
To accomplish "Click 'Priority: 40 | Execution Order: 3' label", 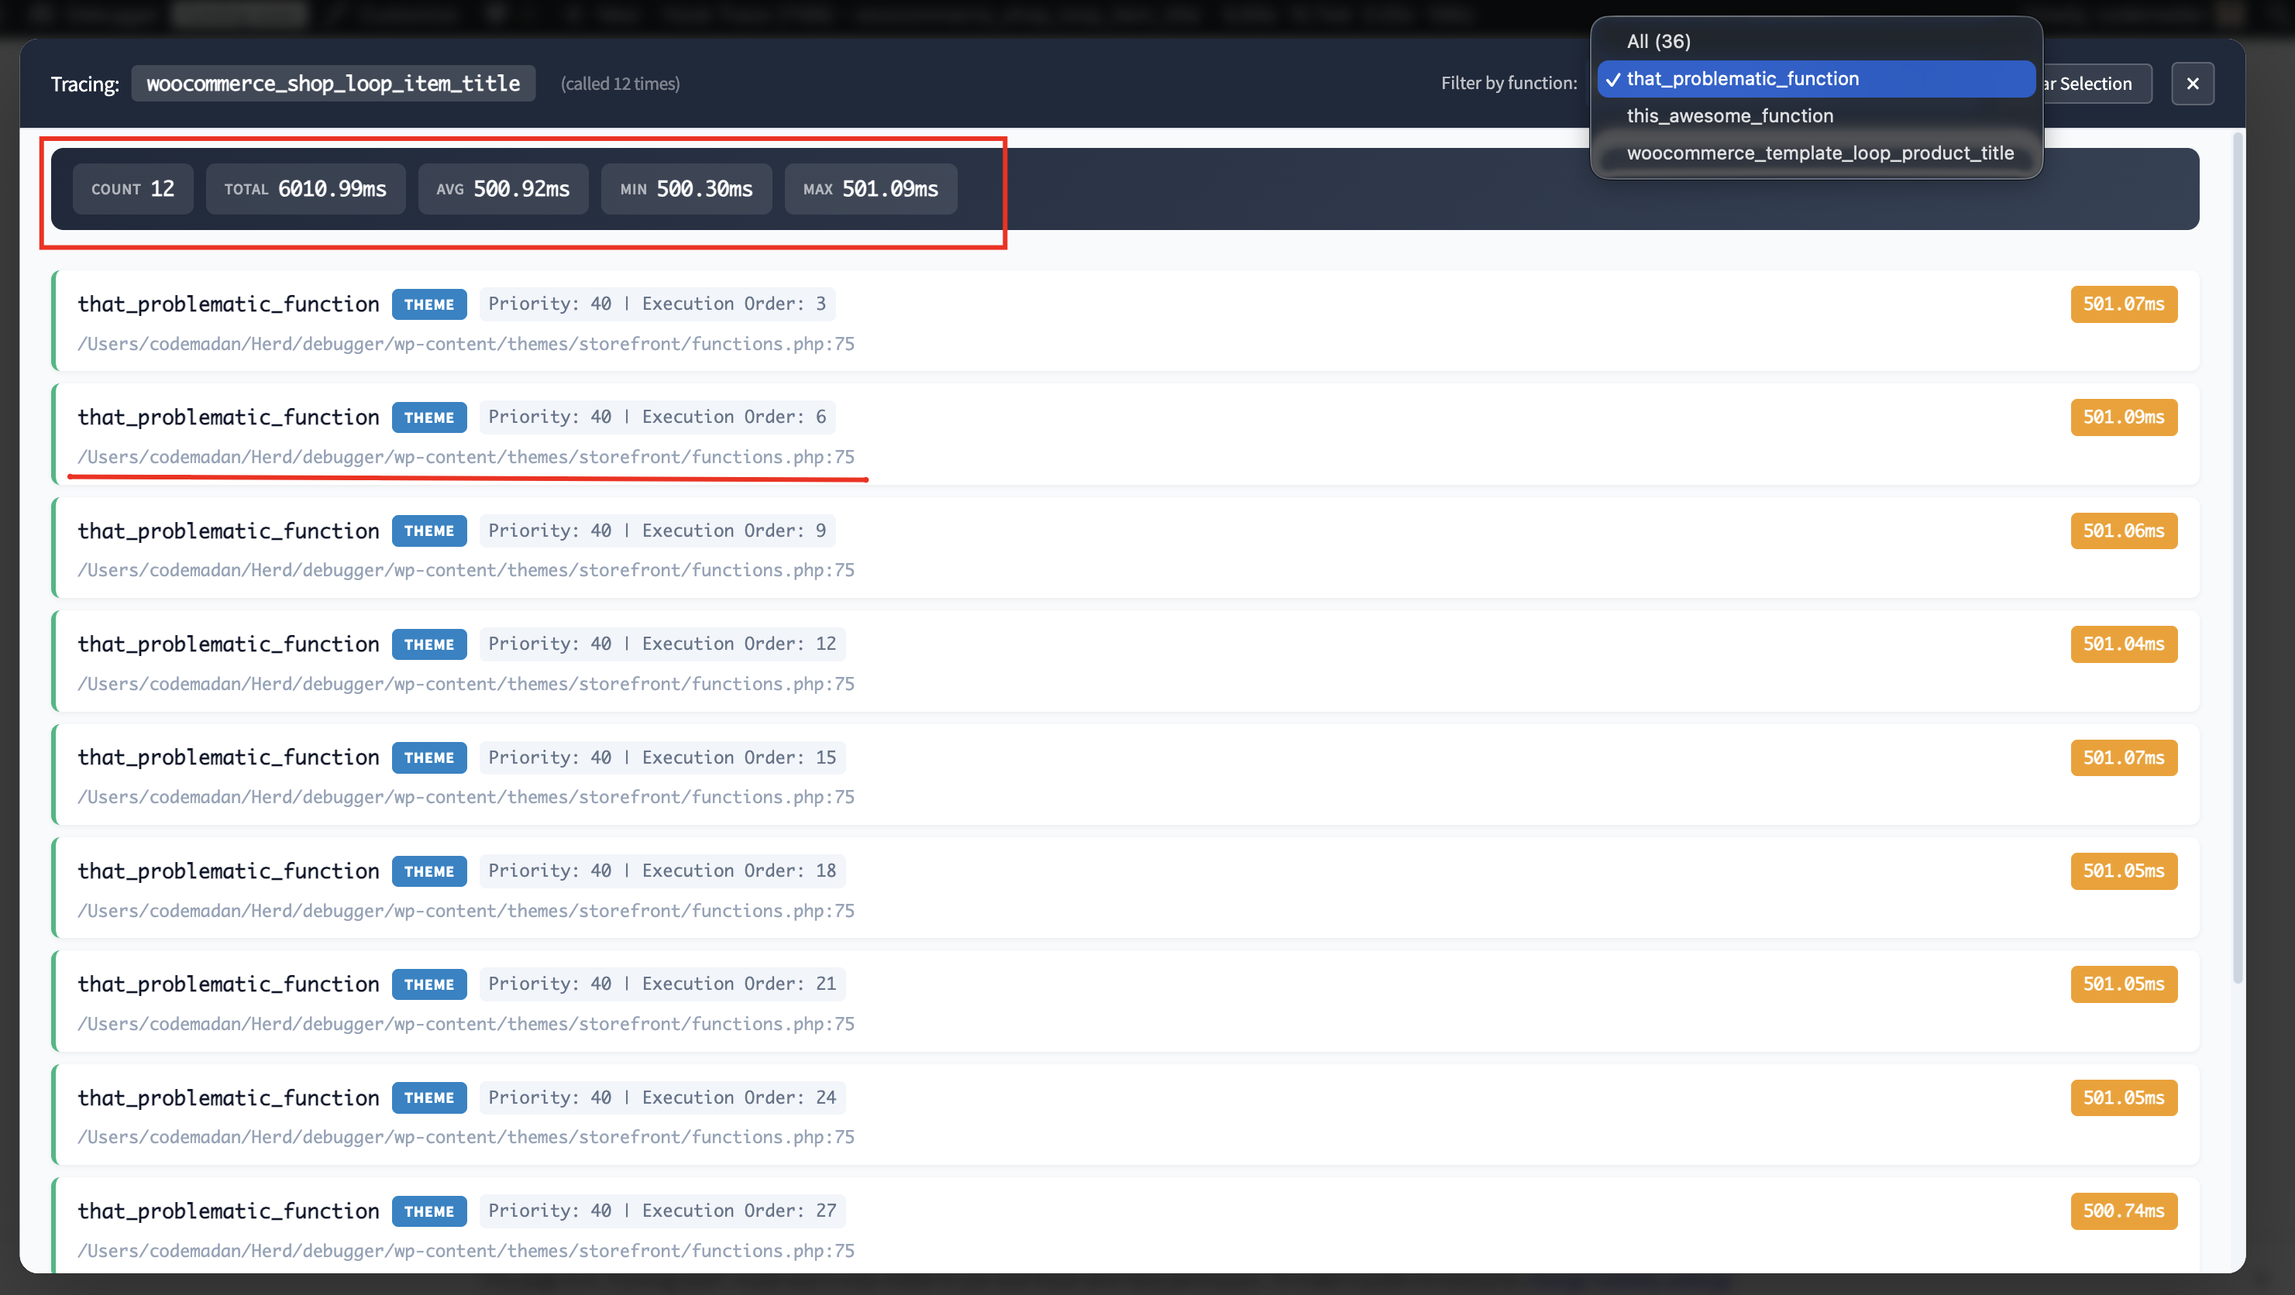I will point(658,304).
